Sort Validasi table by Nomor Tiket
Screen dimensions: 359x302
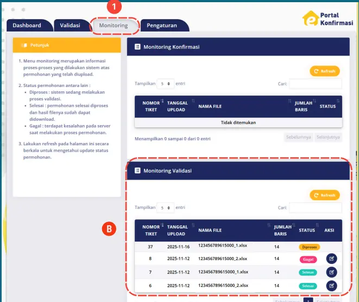coord(151,230)
